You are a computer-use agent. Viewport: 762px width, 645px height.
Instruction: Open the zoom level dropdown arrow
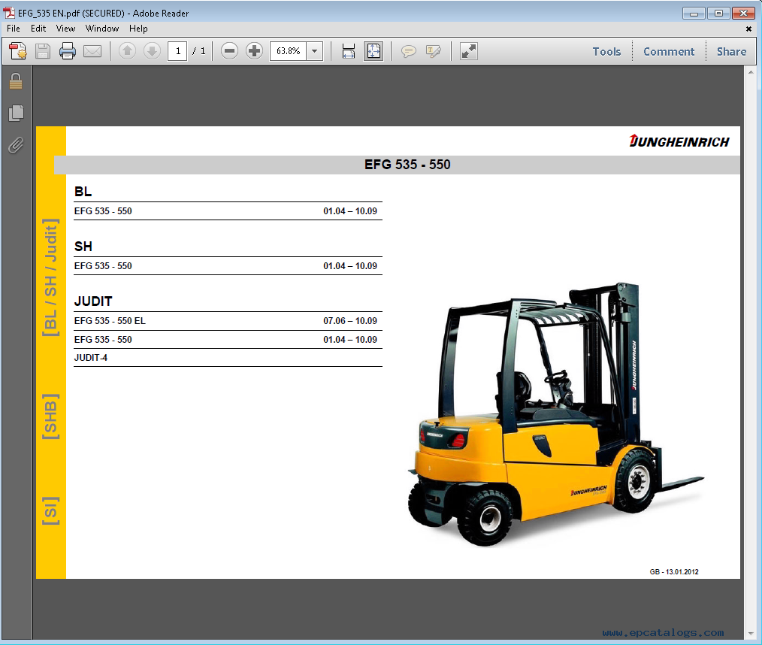click(315, 51)
